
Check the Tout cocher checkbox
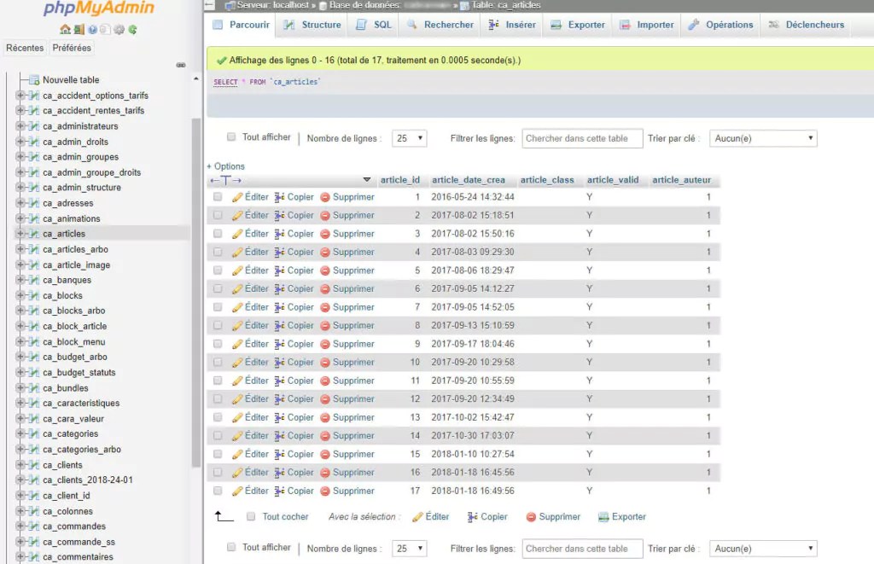point(250,515)
